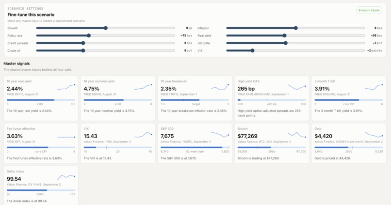The height and width of the screenshot is (205, 391).
Task: Click the Yahoo Finance BTC USD source
Action: [264, 142]
